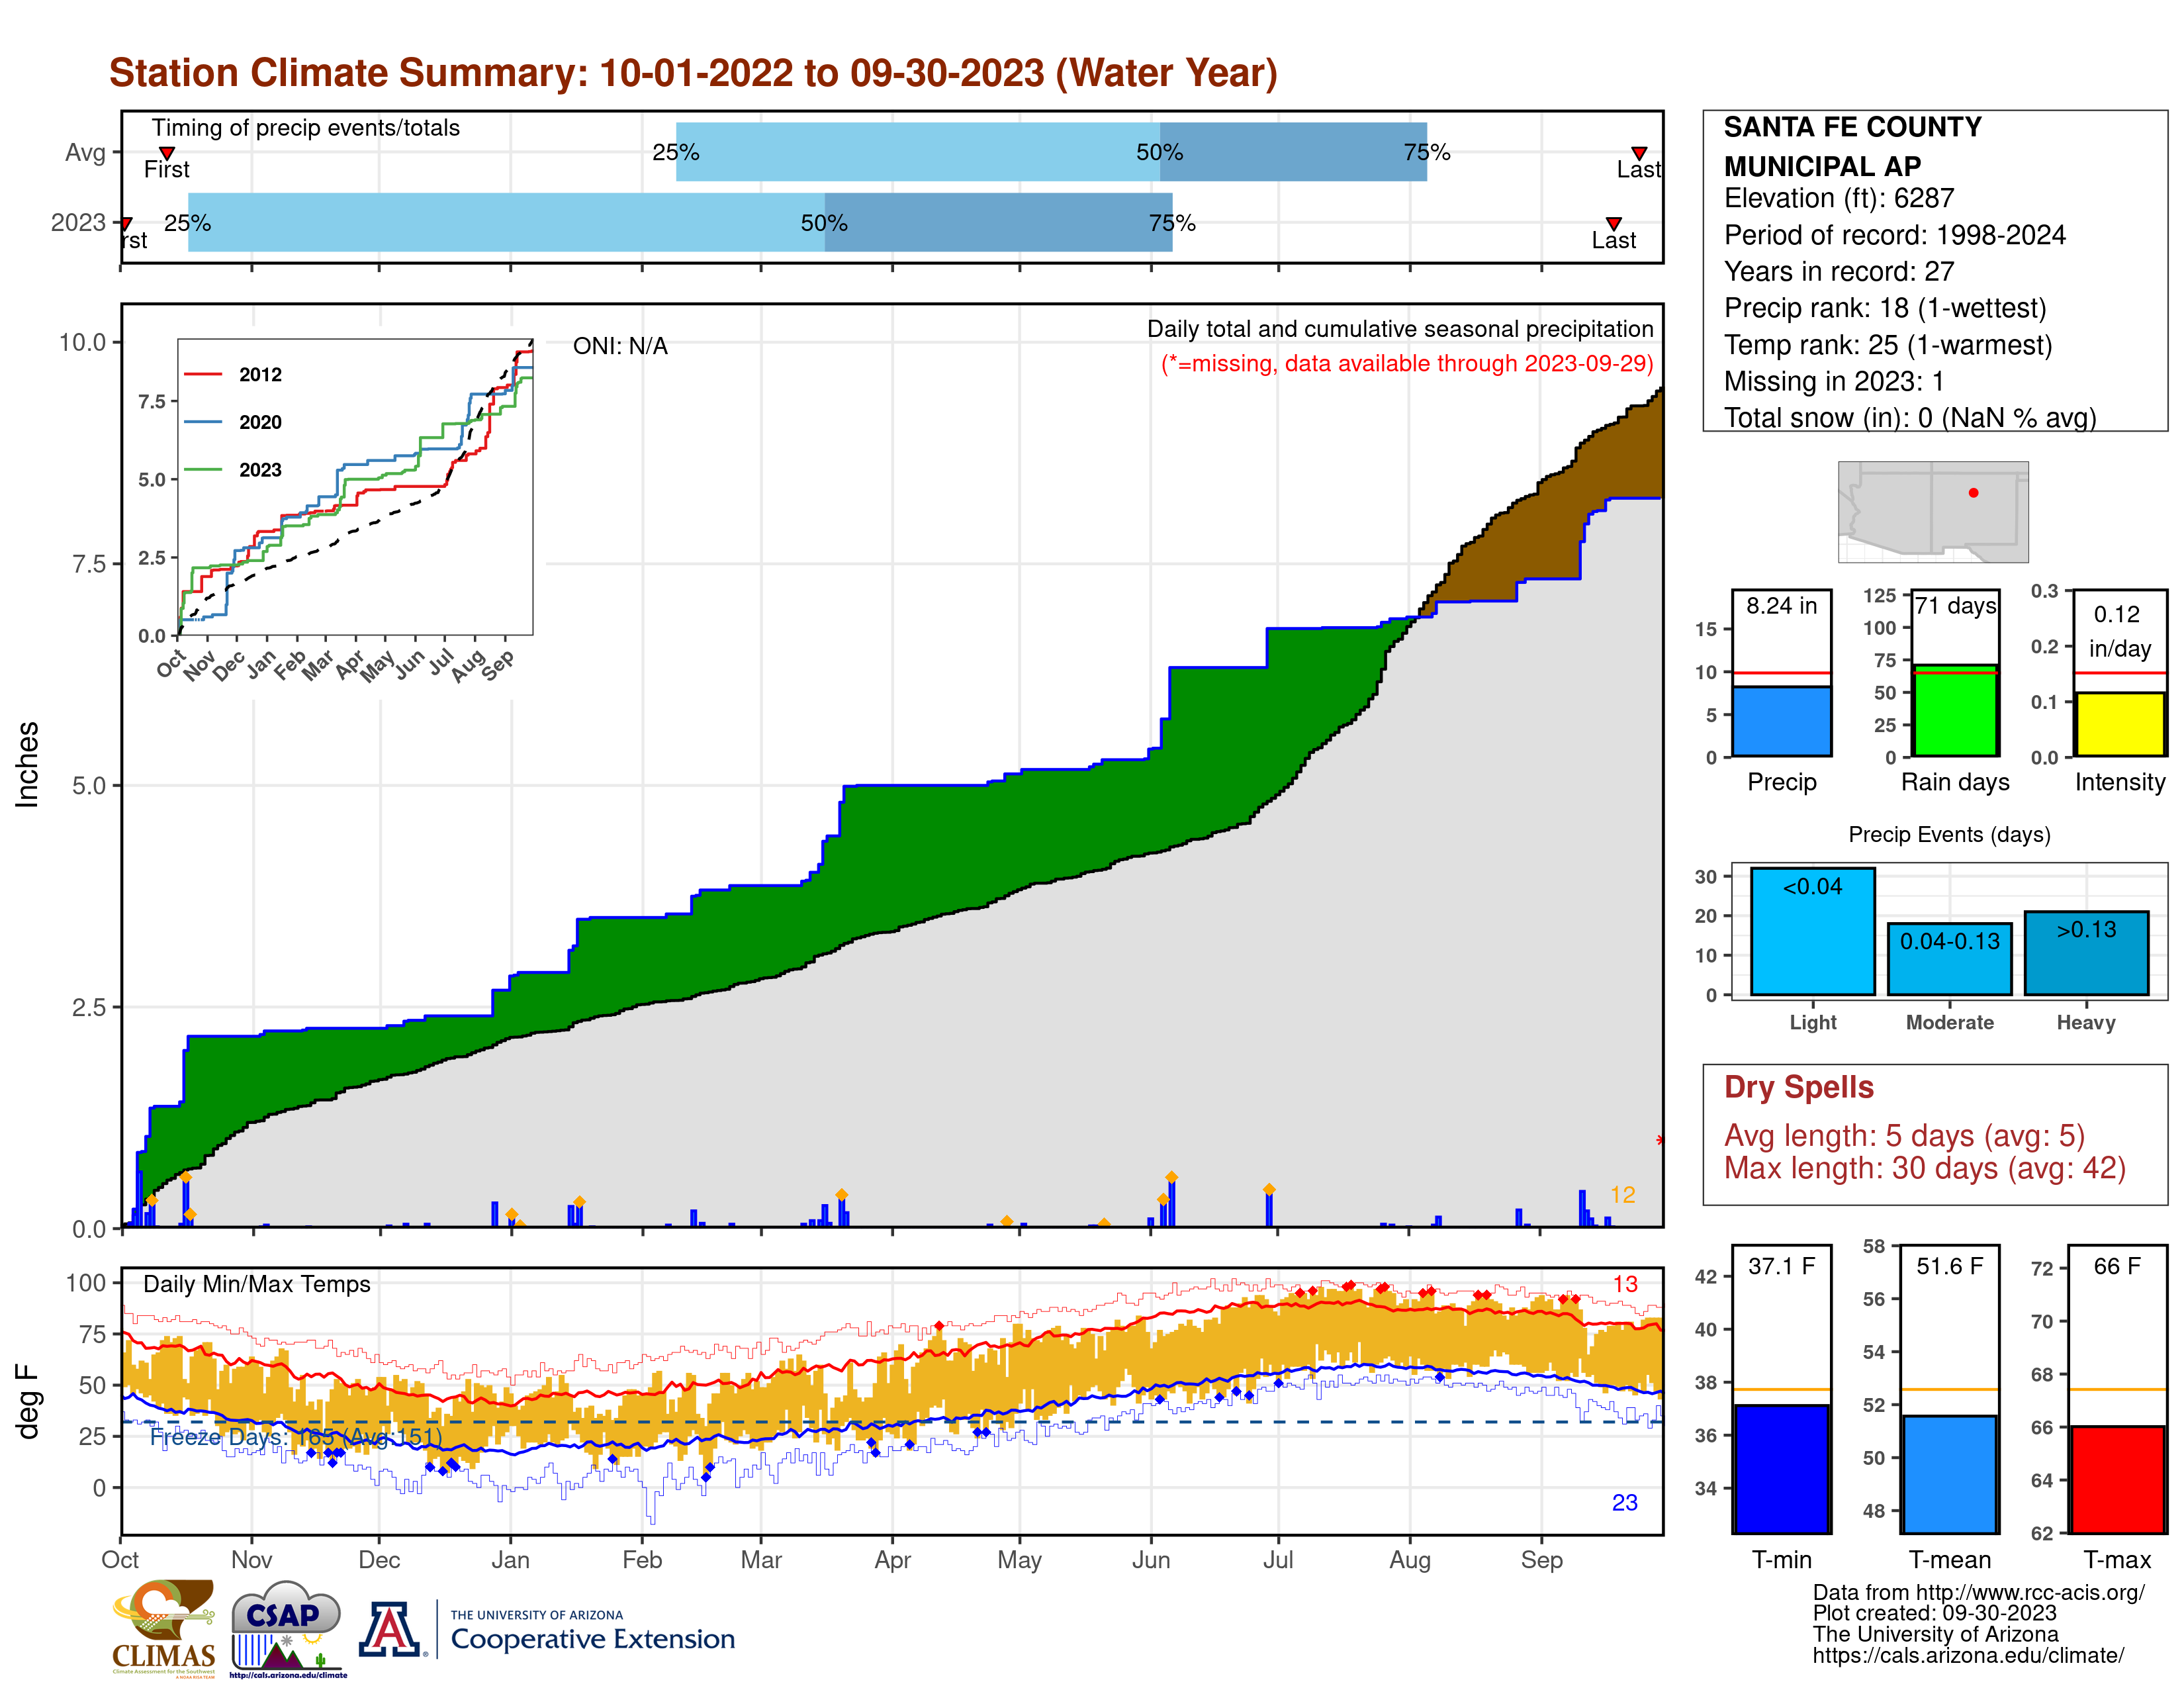Click the Arizona–New Mexico locator map

click(x=1933, y=512)
